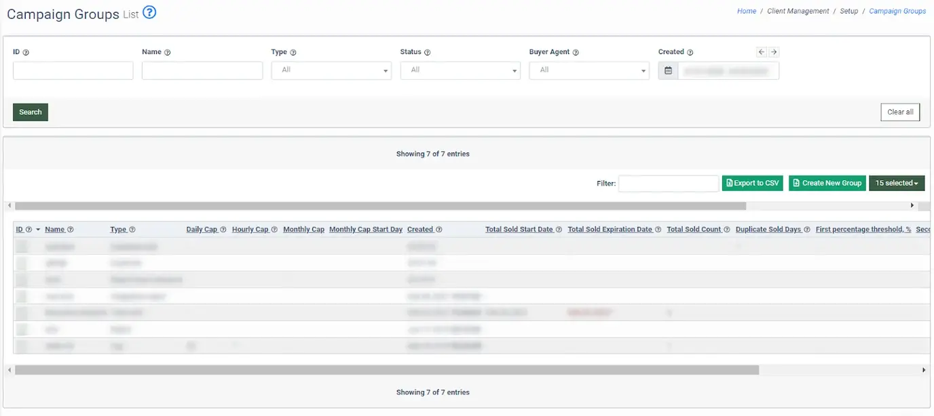Expand the Status filter dropdown

click(x=460, y=70)
